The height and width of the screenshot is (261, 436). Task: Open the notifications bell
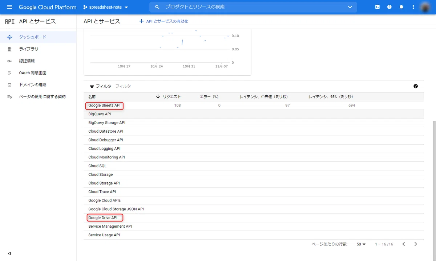coord(401,7)
